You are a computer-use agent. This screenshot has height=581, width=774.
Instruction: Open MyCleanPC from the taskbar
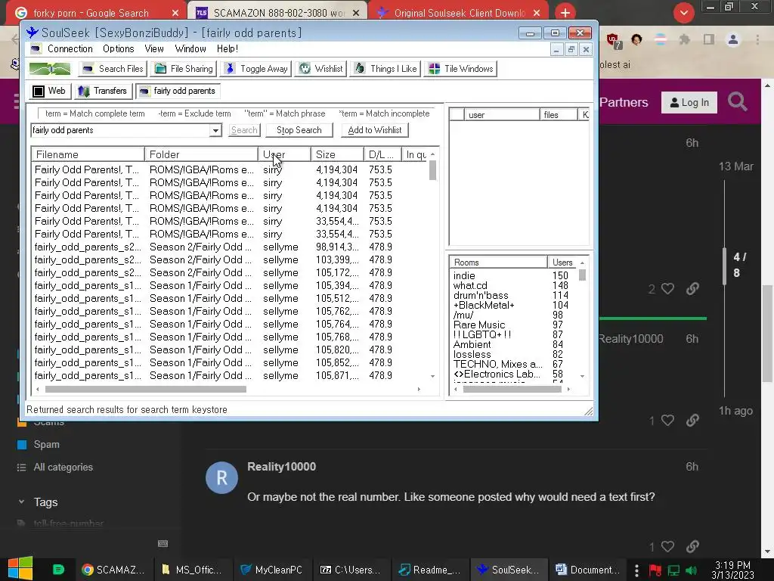[271, 570]
